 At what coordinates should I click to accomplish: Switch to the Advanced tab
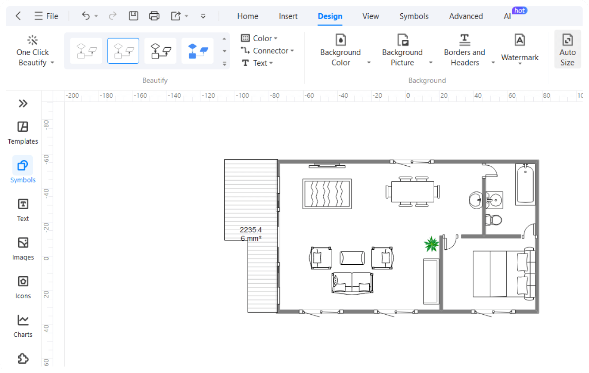coord(466,16)
